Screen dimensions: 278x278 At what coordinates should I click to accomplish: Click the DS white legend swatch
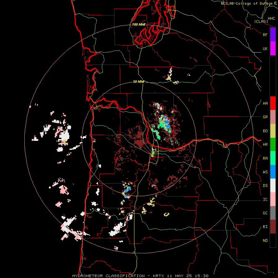273,185
